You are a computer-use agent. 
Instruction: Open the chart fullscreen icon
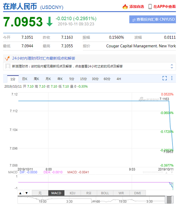tap(165, 78)
